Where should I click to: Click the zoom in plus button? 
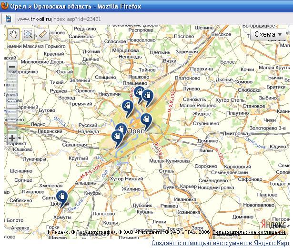12,139
